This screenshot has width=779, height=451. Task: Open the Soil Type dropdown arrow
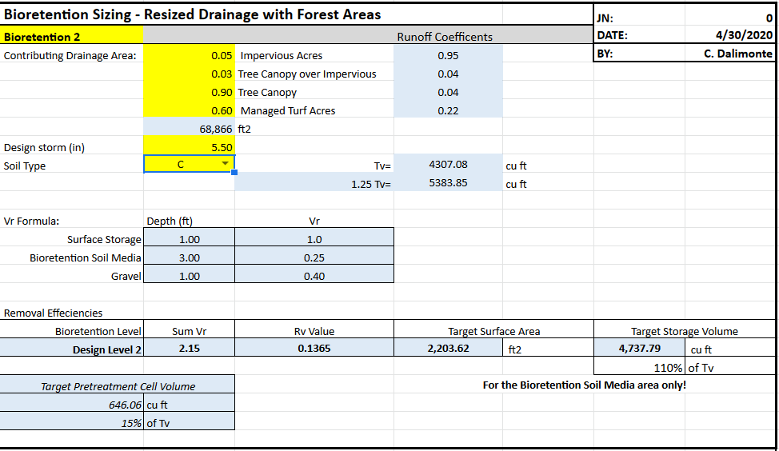pos(225,164)
